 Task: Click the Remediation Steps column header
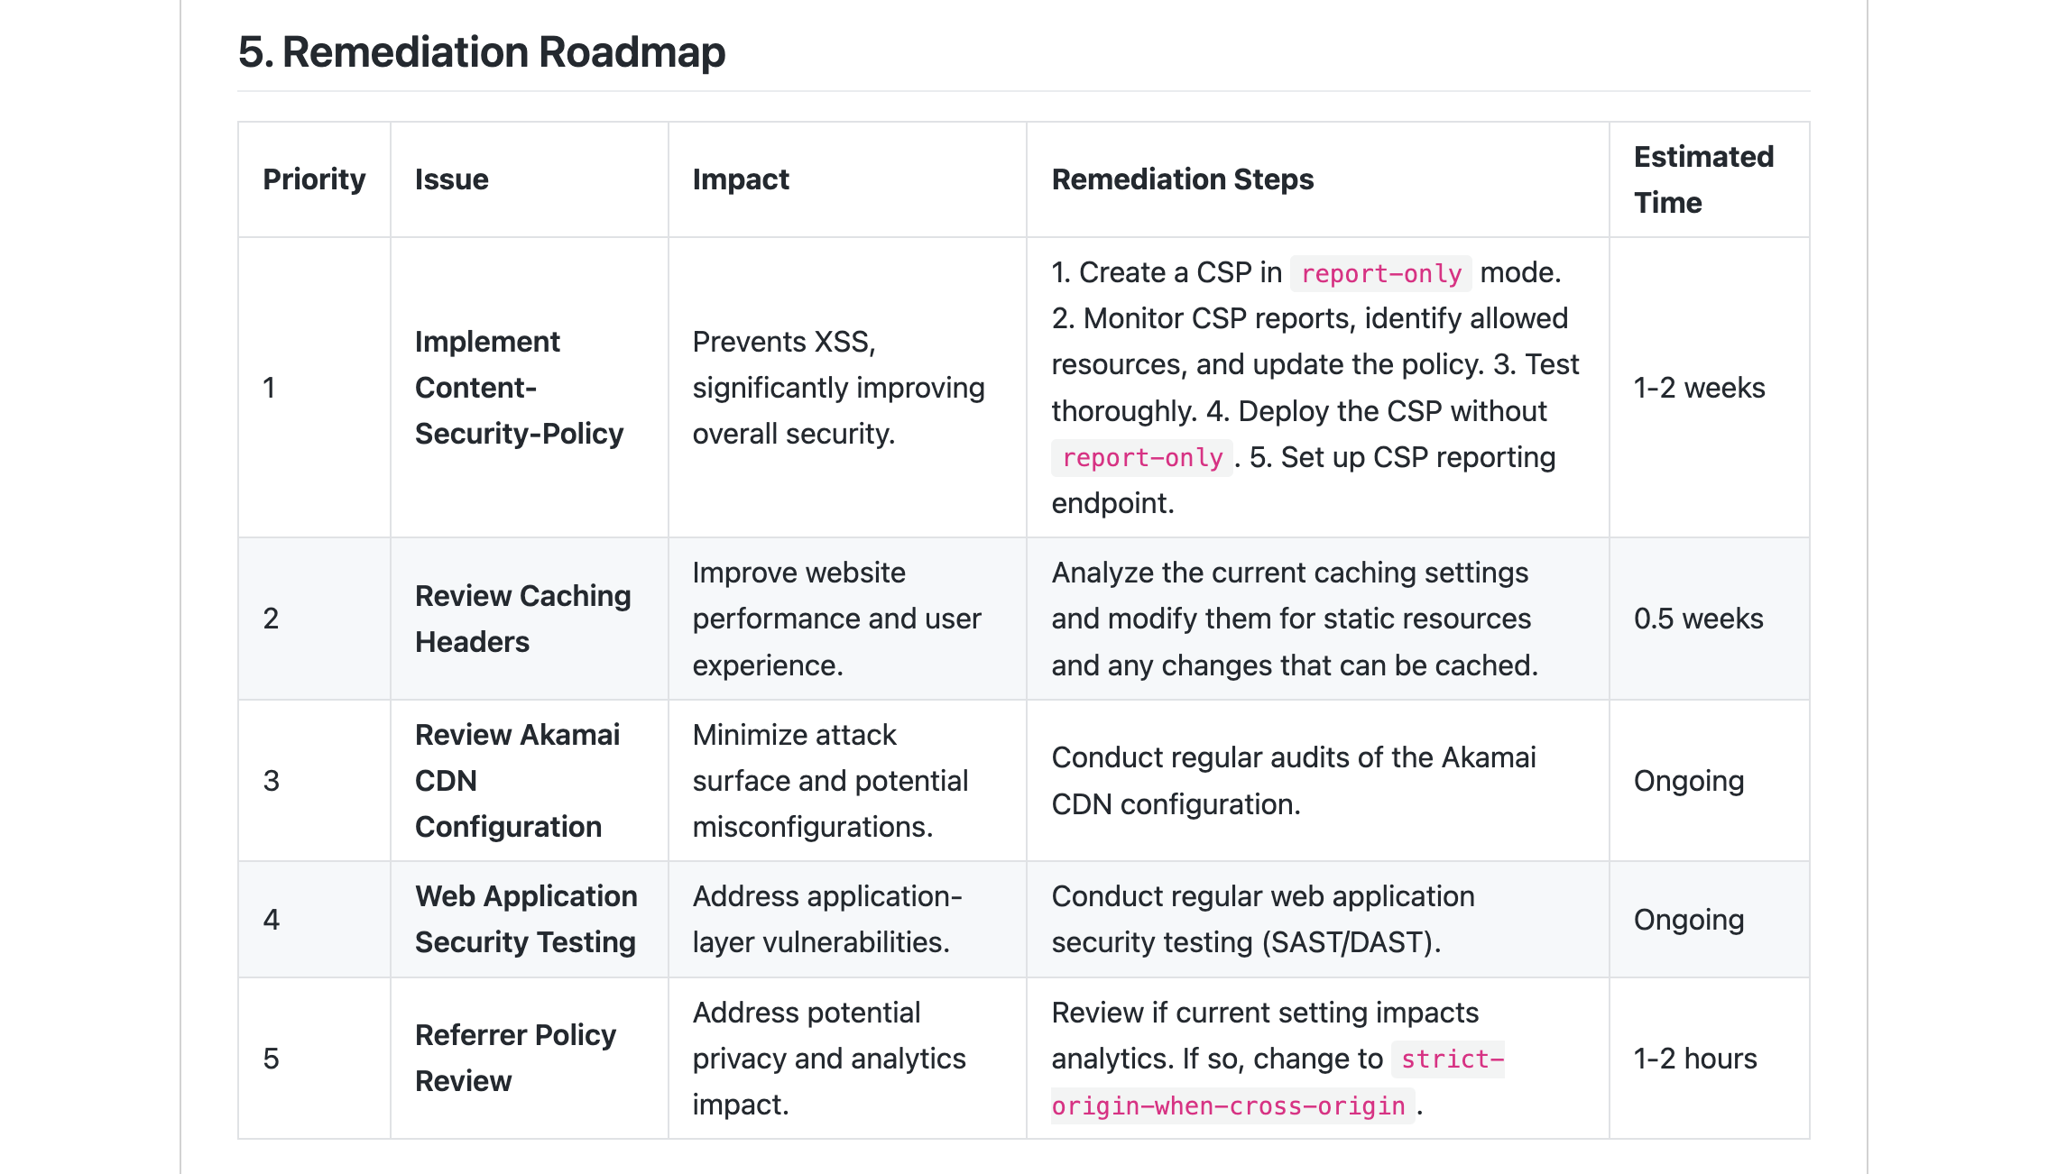1182,179
